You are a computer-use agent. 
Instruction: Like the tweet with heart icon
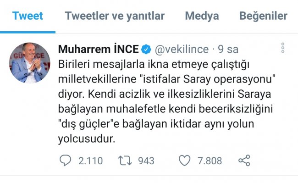[x=185, y=161]
